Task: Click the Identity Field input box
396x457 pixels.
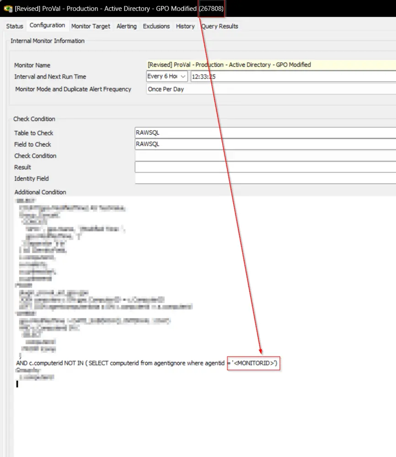Action: coord(265,178)
